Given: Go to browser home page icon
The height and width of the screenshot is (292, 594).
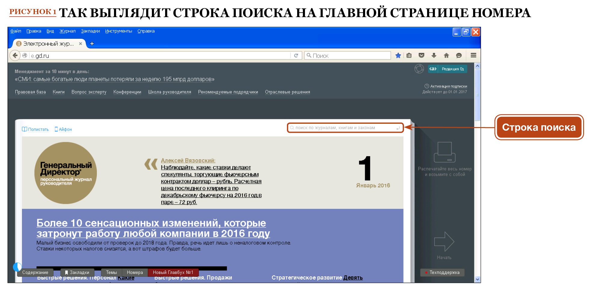Looking at the screenshot, I should point(446,56).
